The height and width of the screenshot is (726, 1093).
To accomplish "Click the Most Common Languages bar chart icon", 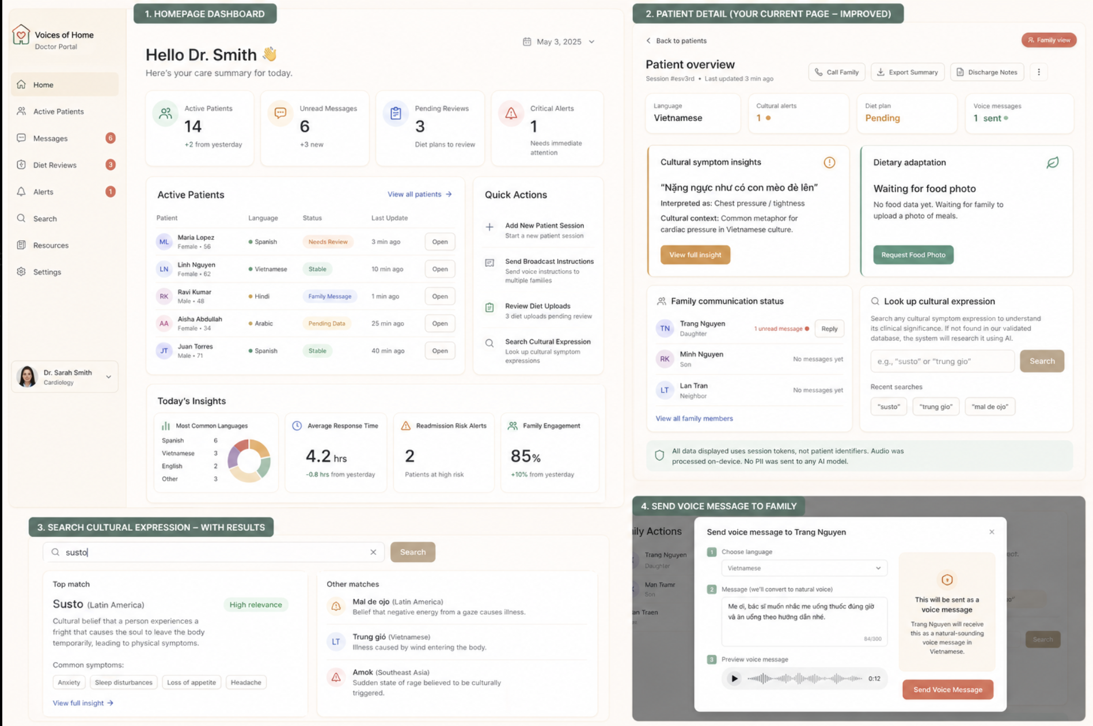I will tap(166, 426).
